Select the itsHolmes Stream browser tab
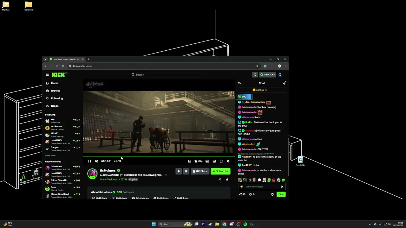 pos(67,59)
